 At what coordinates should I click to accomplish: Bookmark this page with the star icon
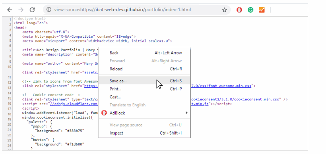point(224,10)
